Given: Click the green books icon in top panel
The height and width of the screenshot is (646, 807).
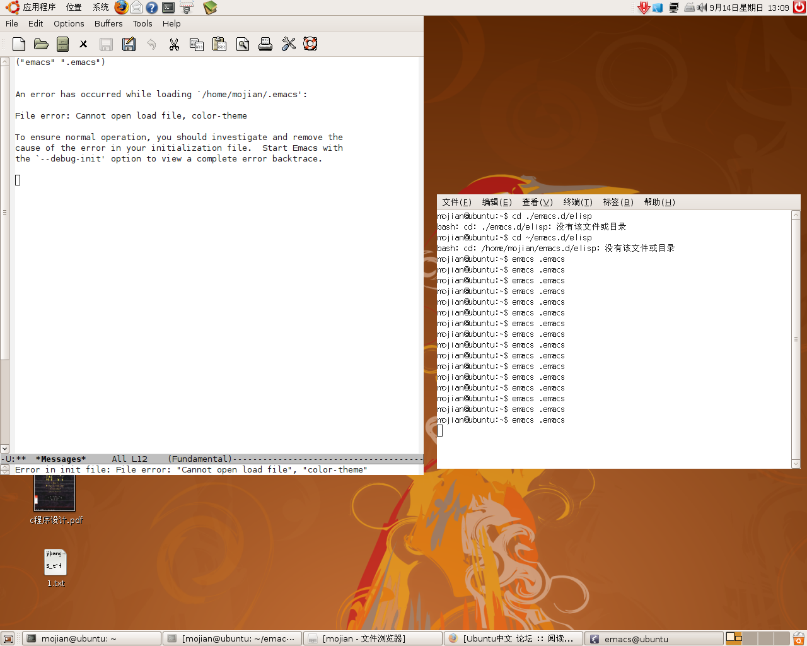Looking at the screenshot, I should (x=210, y=8).
